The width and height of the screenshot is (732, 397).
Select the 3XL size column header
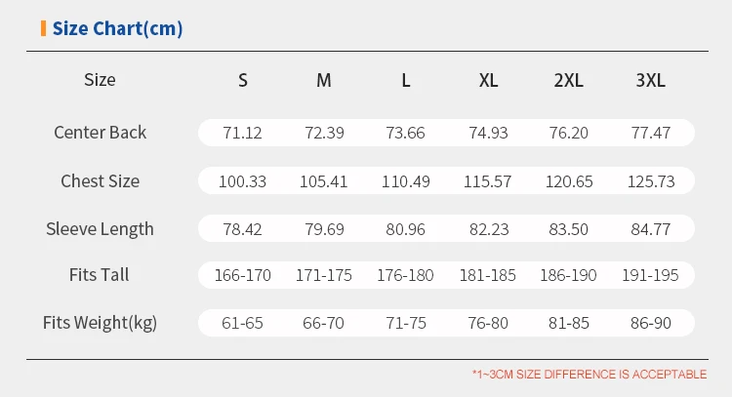pyautogui.click(x=650, y=80)
